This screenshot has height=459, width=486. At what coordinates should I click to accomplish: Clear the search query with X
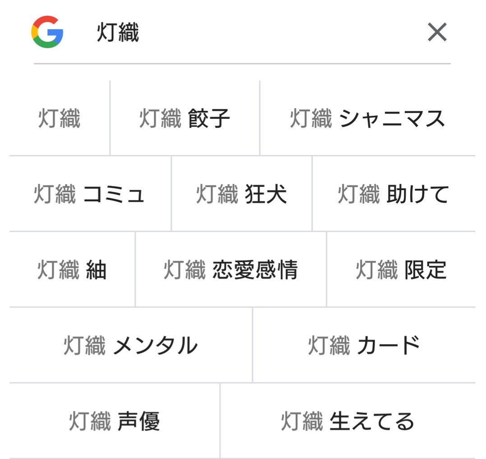[x=437, y=32]
